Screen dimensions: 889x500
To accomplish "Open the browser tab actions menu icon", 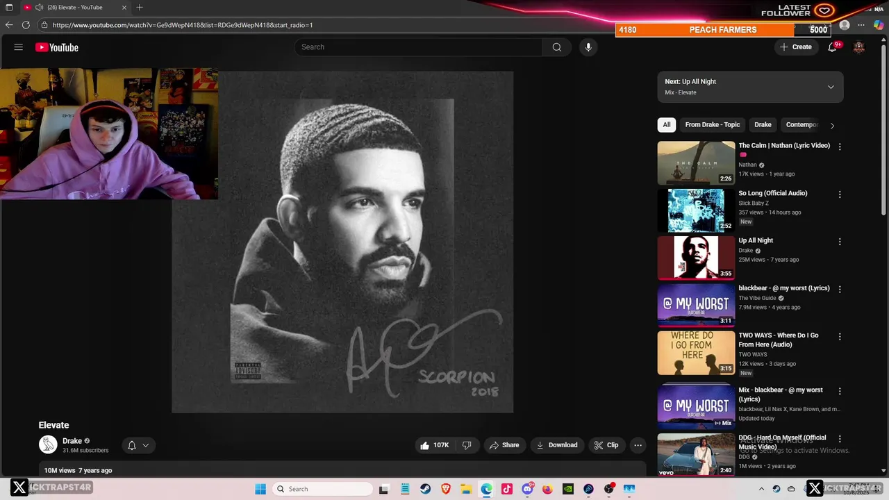I will pyautogui.click(x=9, y=7).
